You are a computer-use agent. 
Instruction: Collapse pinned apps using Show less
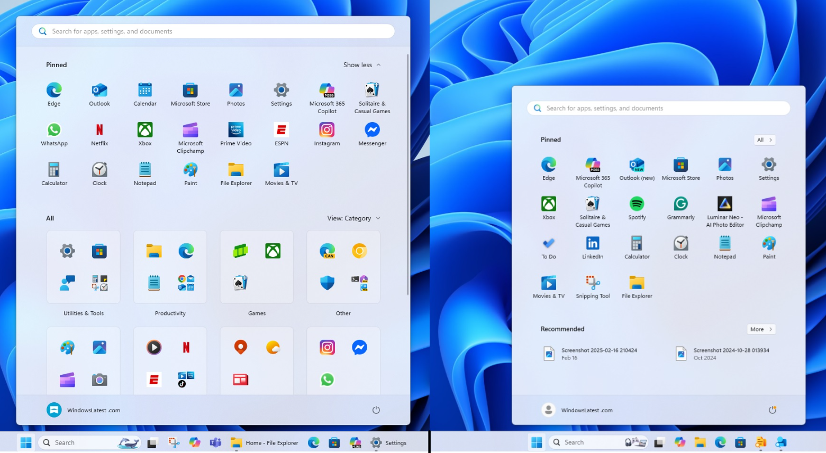click(361, 64)
